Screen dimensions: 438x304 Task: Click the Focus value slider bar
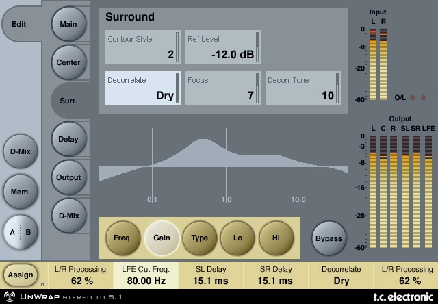pos(257,88)
